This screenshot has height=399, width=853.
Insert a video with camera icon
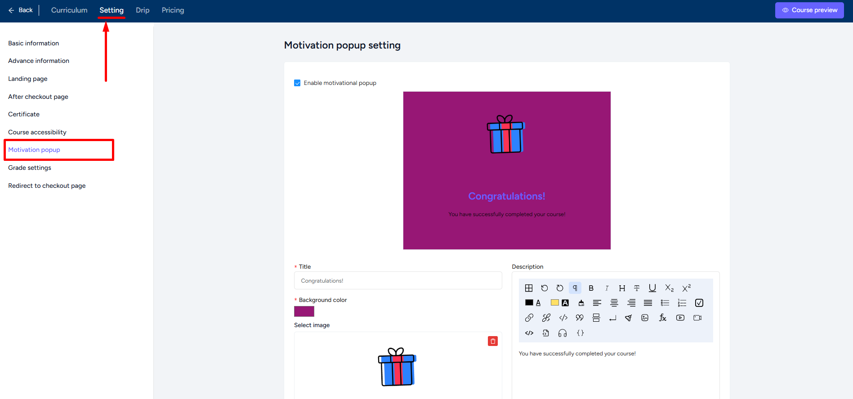697,318
